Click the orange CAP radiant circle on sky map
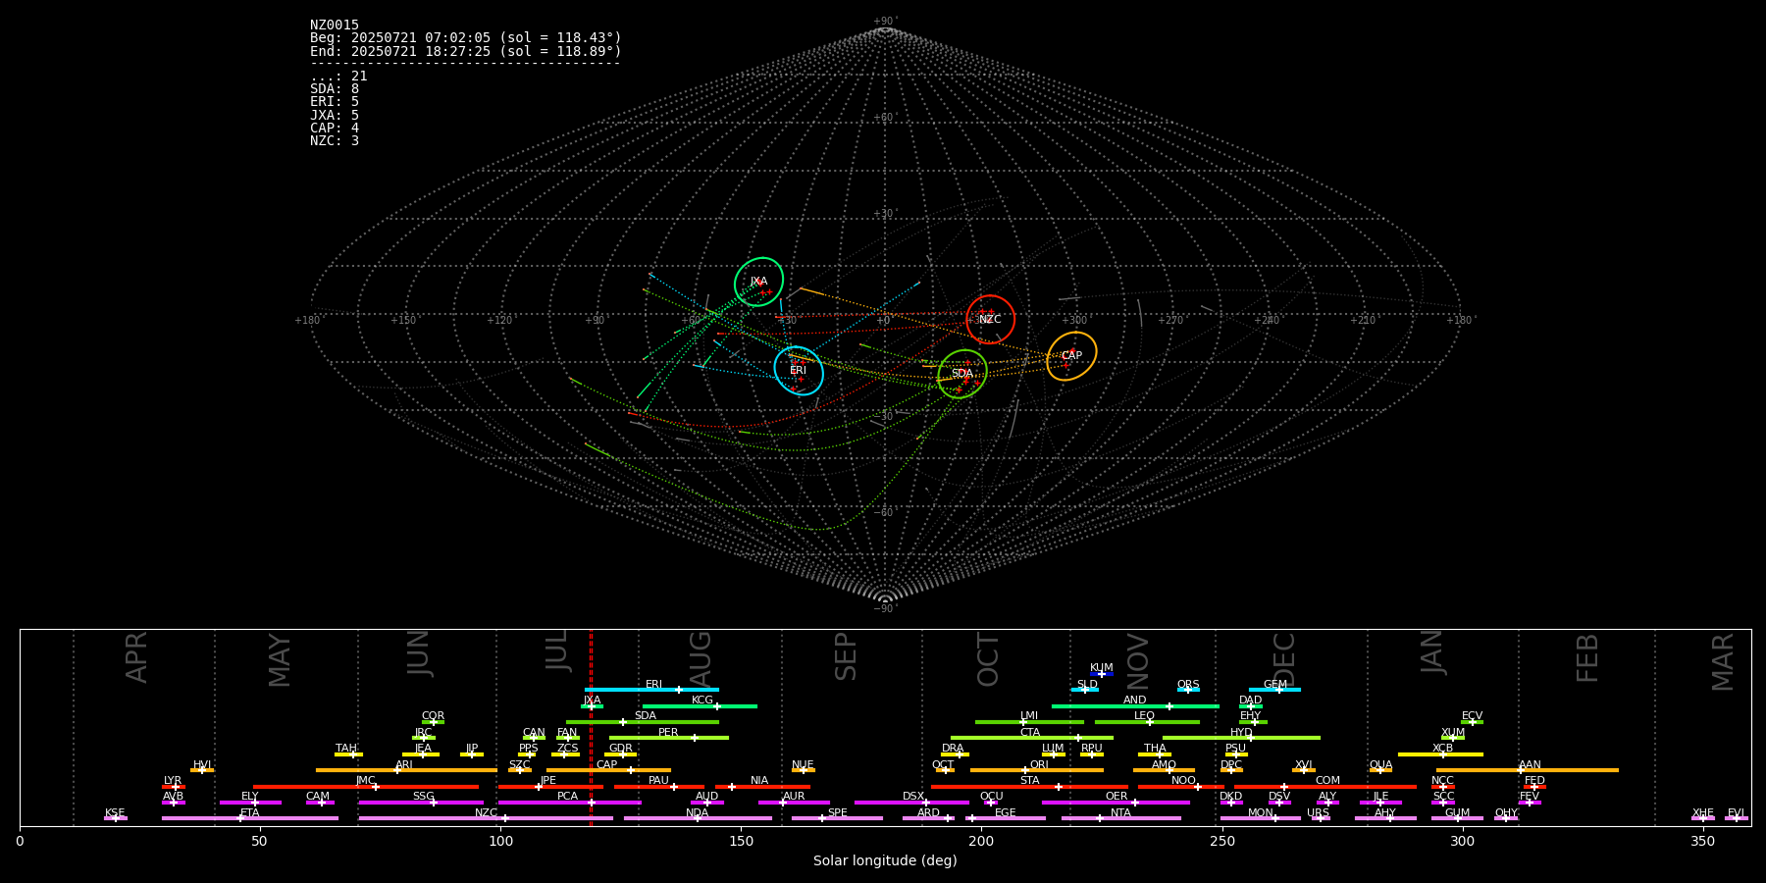 pyautogui.click(x=1072, y=356)
